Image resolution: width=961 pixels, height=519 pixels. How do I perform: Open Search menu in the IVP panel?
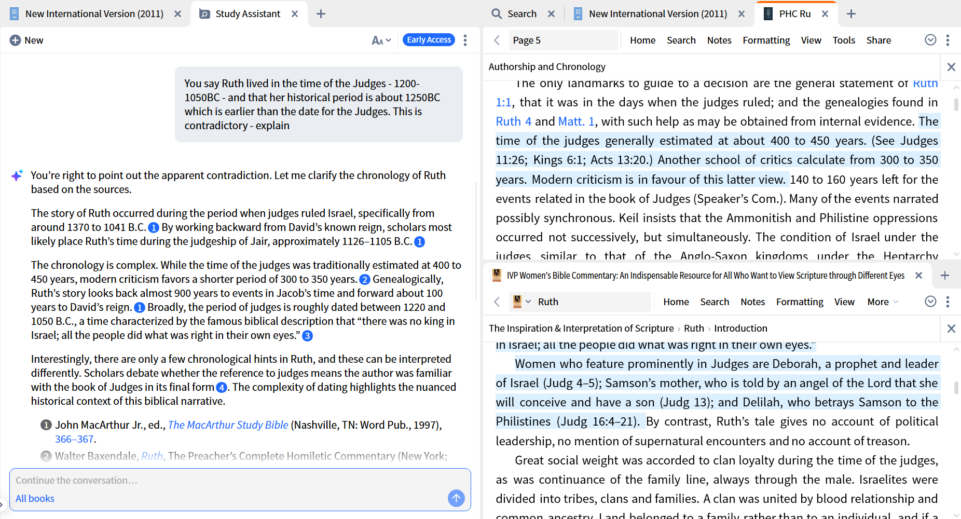click(715, 302)
